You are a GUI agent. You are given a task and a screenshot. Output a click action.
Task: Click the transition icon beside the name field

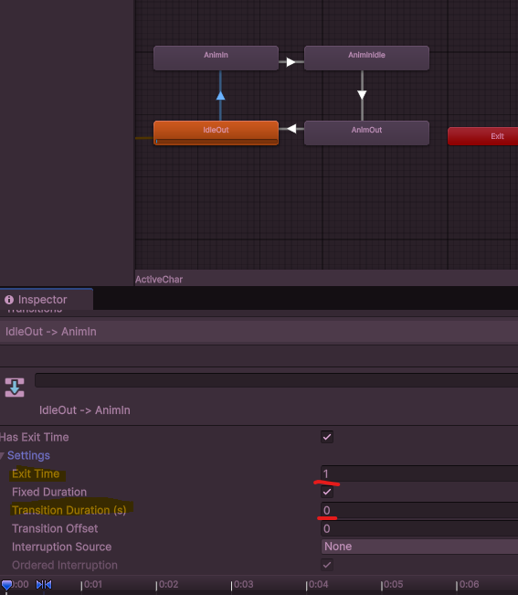[x=15, y=388]
